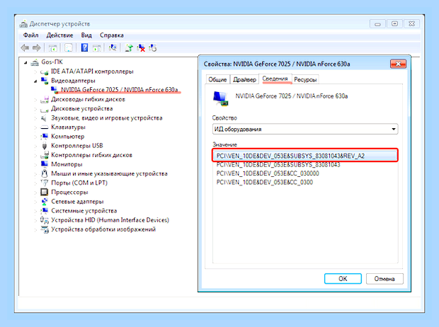Toggle the show/hide action pane toolbar icon

[97, 48]
